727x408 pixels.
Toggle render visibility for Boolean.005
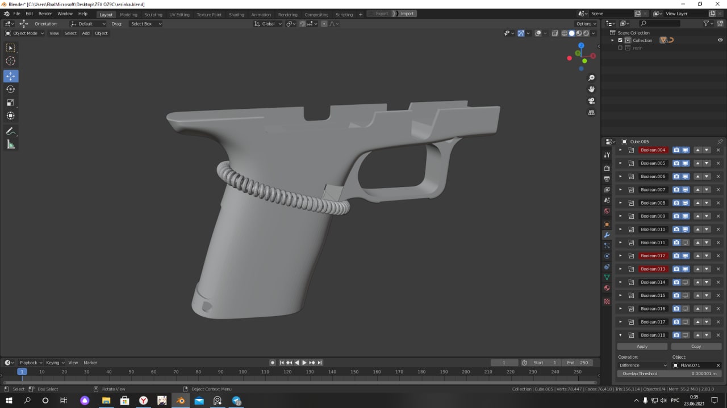676,163
